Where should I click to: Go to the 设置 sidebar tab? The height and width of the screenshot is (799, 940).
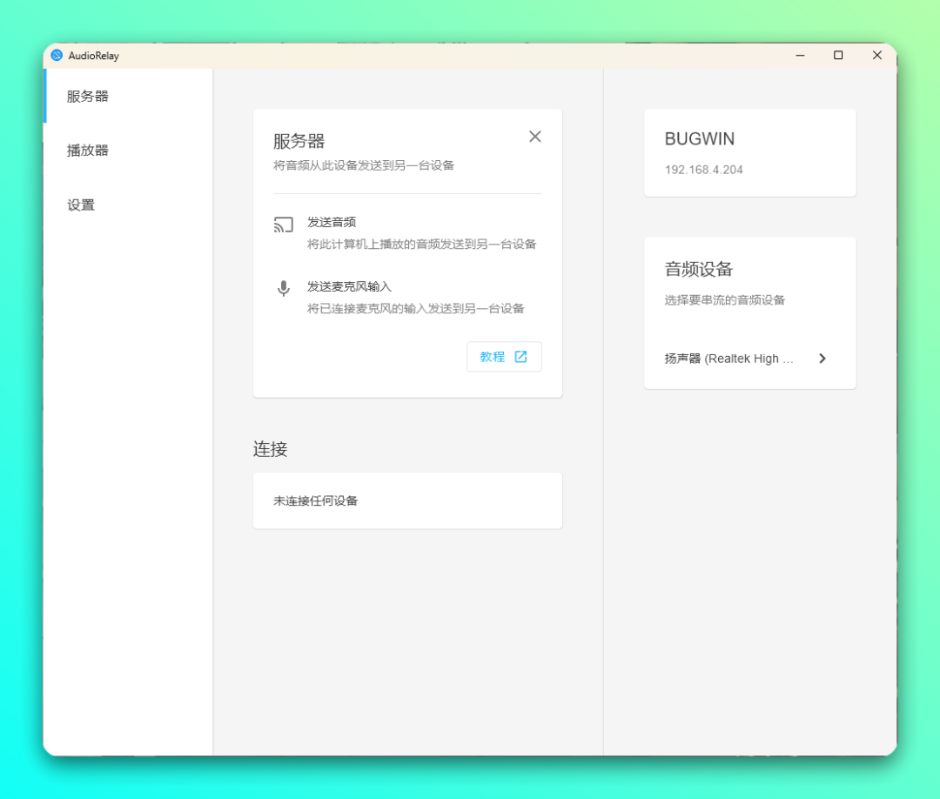pyautogui.click(x=81, y=205)
